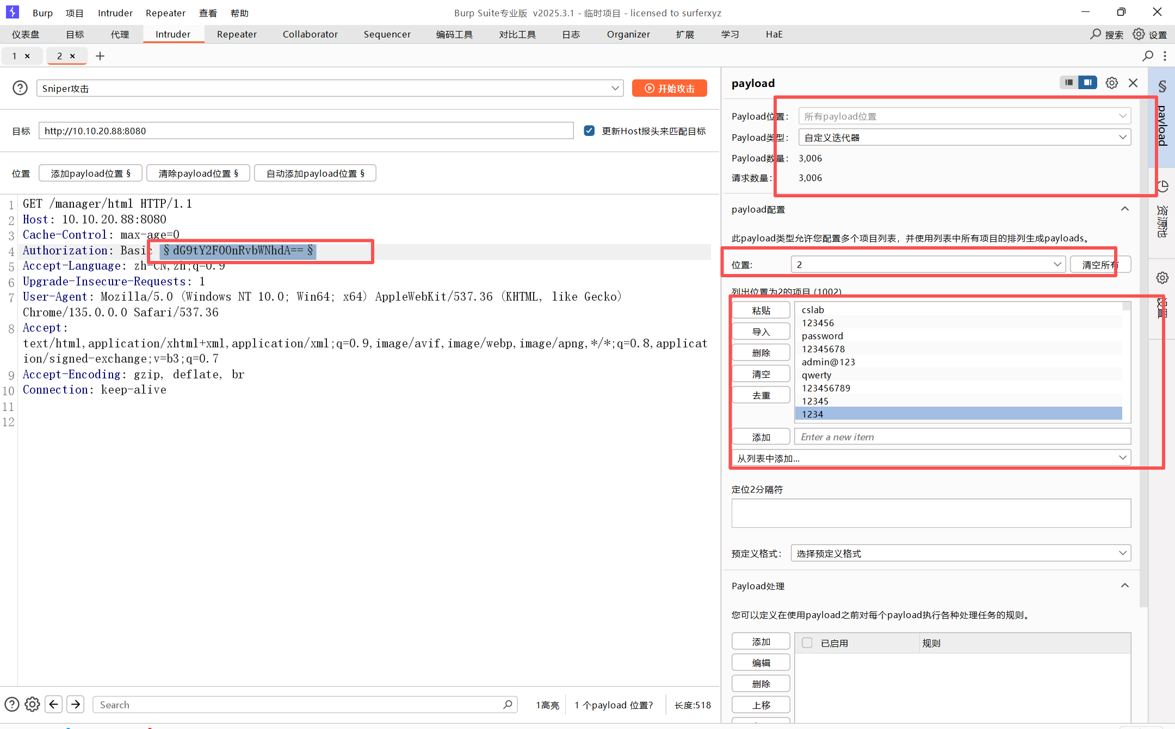Start the attack with 开始攻击 button
This screenshot has width=1175, height=729.
pyautogui.click(x=669, y=88)
